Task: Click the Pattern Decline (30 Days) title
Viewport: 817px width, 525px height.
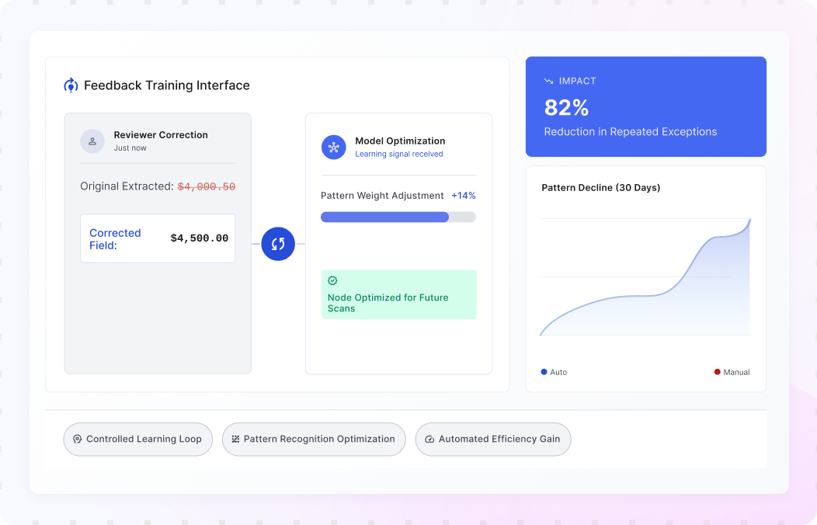Action: click(601, 187)
